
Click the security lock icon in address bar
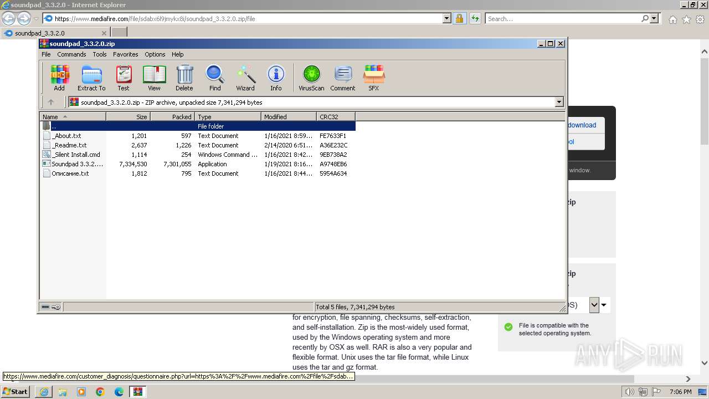pos(459,18)
